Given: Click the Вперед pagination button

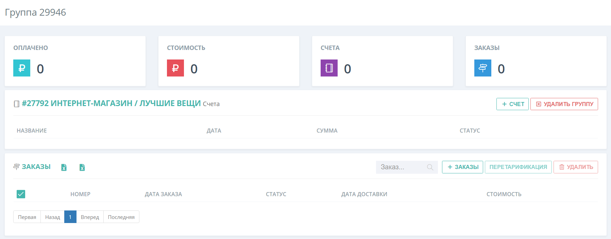Looking at the screenshot, I should 90,217.
